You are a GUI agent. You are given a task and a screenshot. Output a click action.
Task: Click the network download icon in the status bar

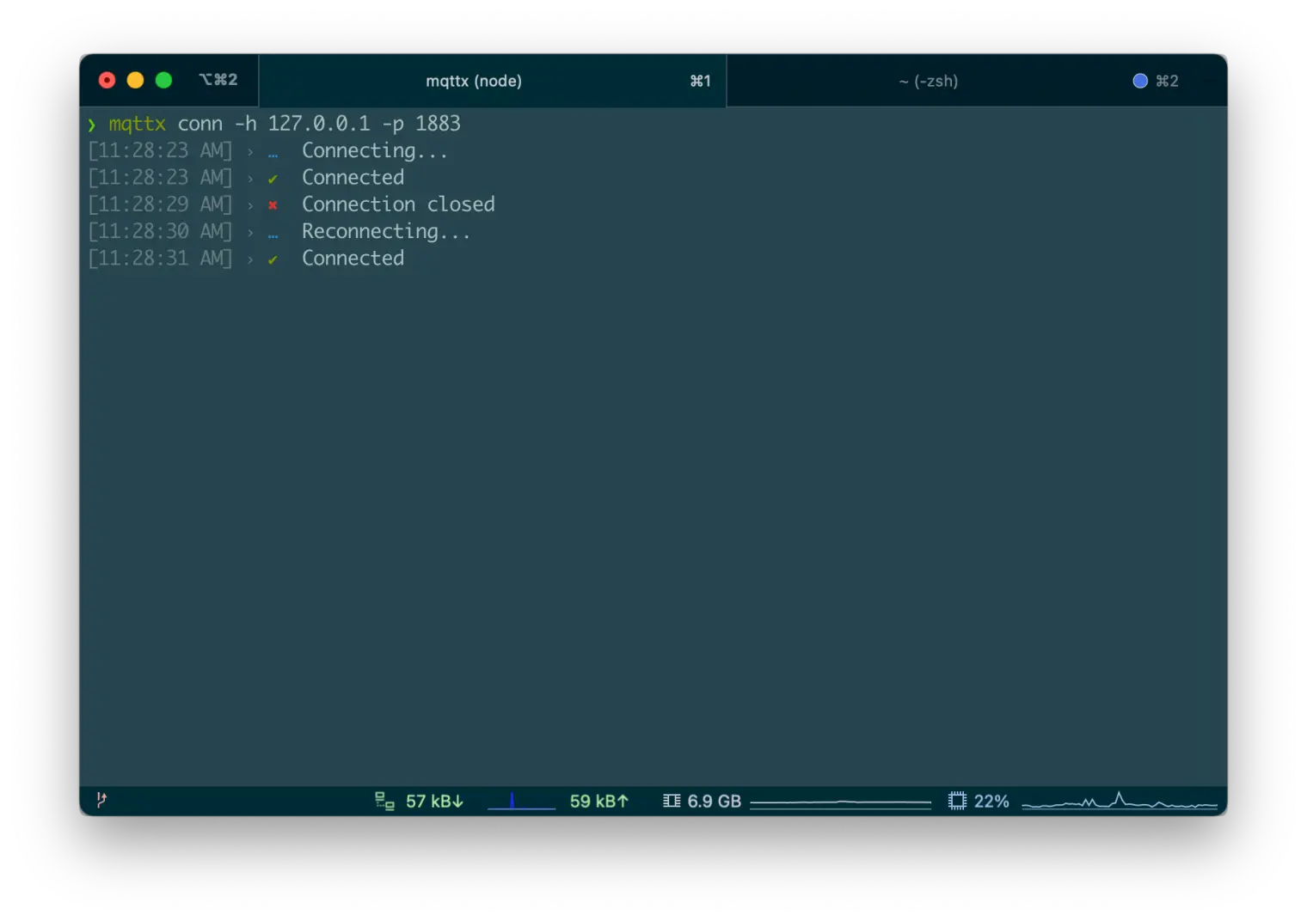(383, 800)
